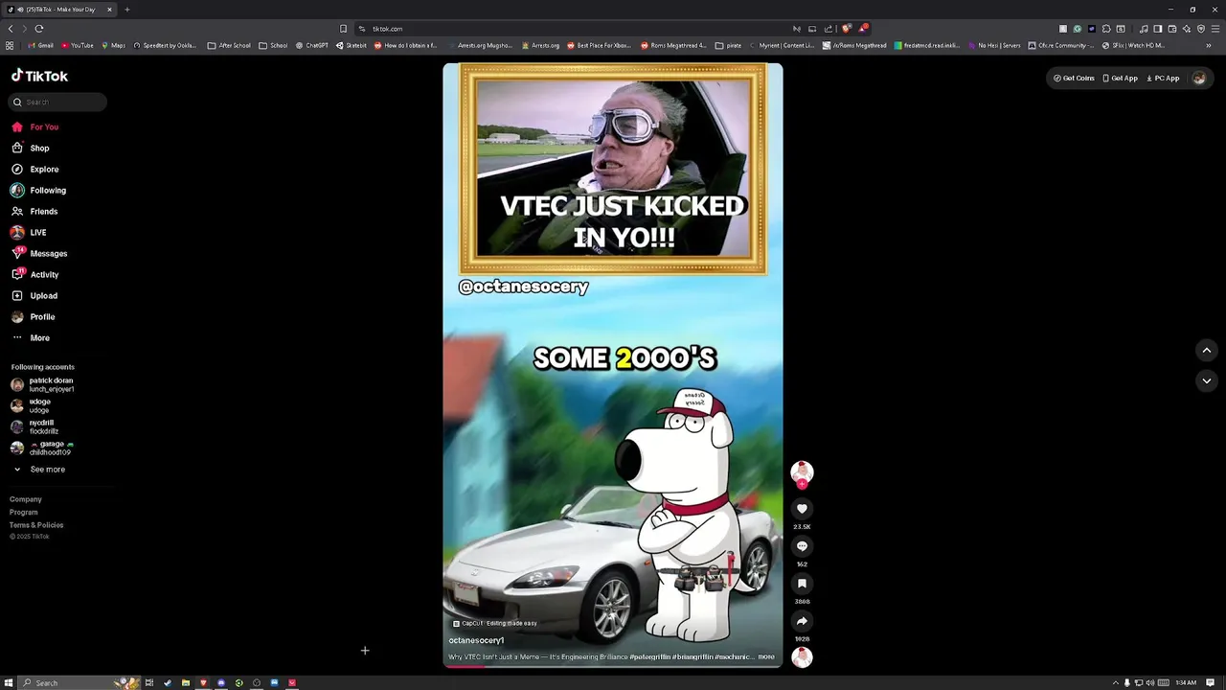1226x690 pixels.
Task: Open patrick doran's followed account
Action: click(42, 384)
